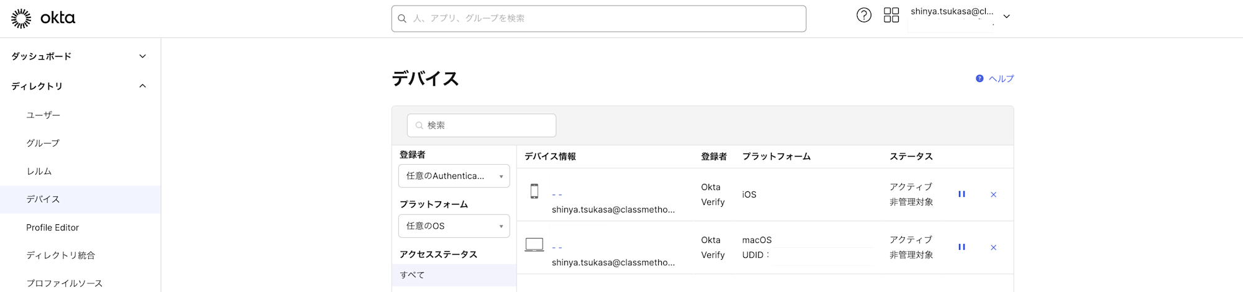Open the iOS device name link
Screen dimensions: 1243x292
pyautogui.click(x=557, y=195)
